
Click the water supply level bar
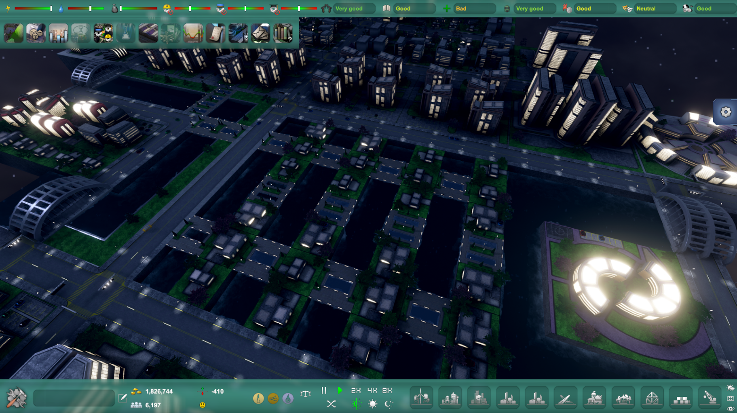point(85,8)
